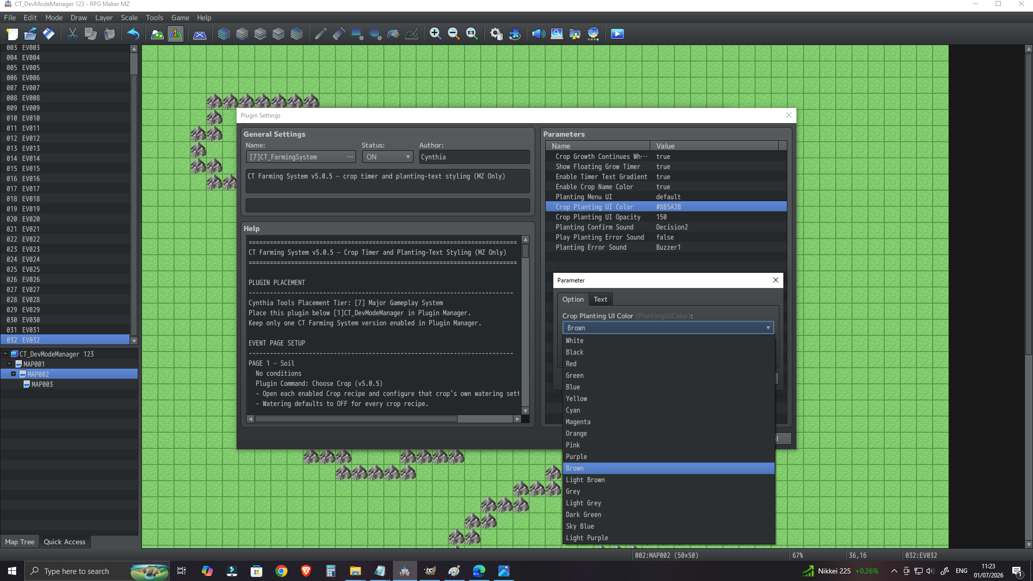
Task: Click the Undo arrow icon
Action: 133,34
